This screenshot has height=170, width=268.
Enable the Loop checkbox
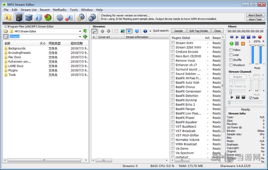point(231,55)
